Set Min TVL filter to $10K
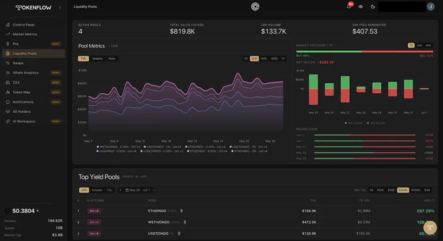443x241 pixels. [x=380, y=190]
